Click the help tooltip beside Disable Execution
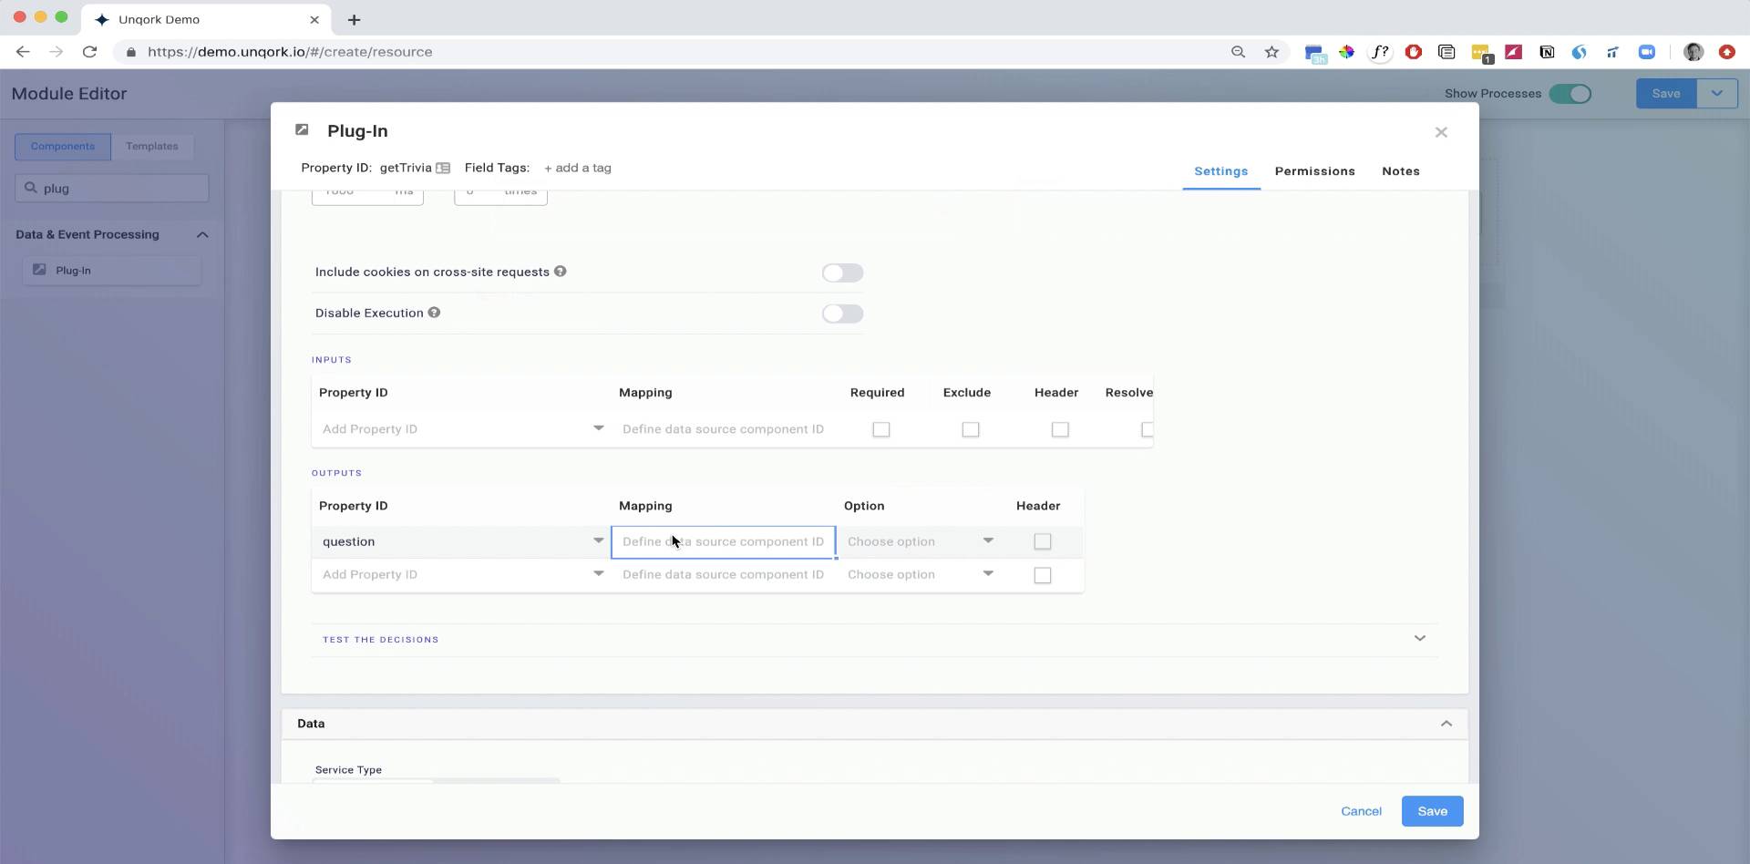Screen dimensions: 1750x864 pos(435,313)
